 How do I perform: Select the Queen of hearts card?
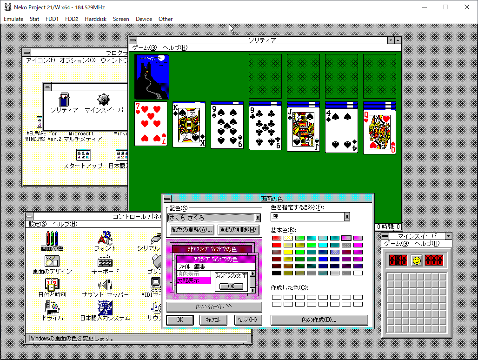379,132
